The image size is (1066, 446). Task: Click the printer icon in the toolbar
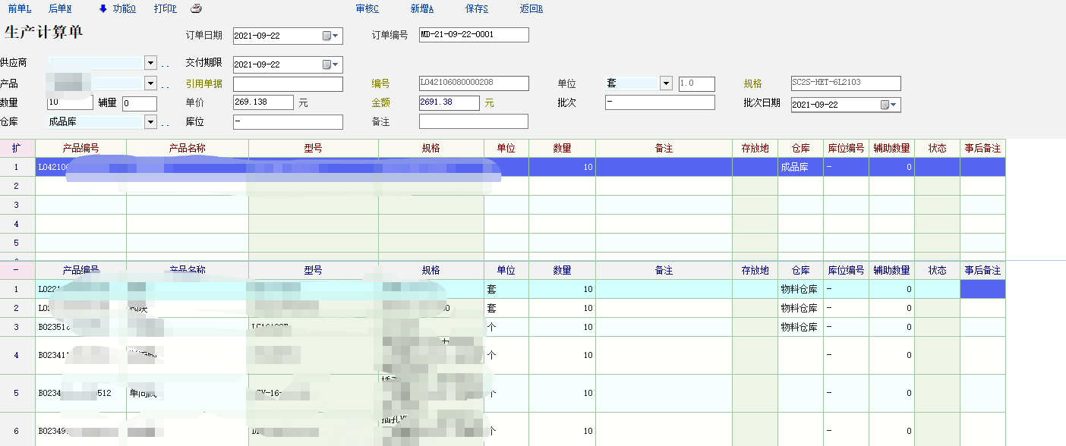196,9
